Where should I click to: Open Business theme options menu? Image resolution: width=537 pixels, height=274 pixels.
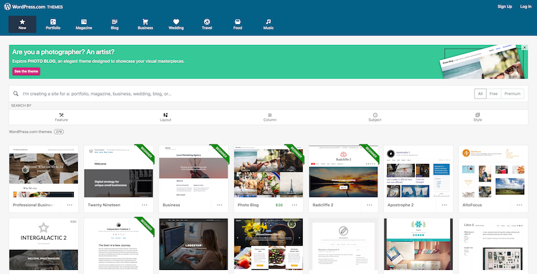tap(219, 205)
